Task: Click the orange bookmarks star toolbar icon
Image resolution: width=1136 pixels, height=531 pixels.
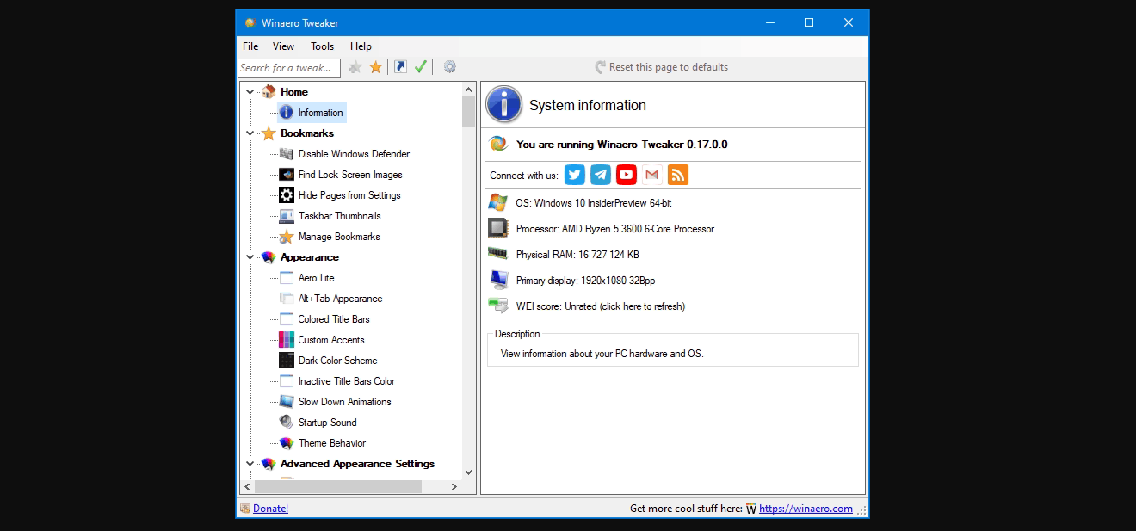Action: (x=376, y=67)
